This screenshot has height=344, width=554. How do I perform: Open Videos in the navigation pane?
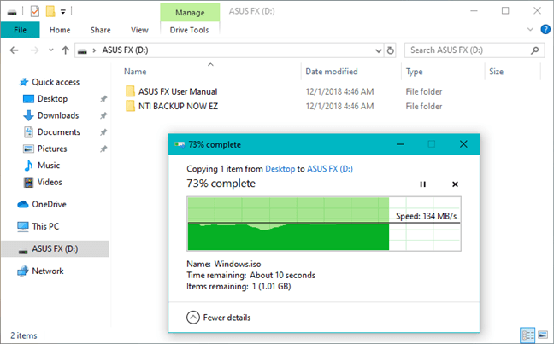[50, 182]
